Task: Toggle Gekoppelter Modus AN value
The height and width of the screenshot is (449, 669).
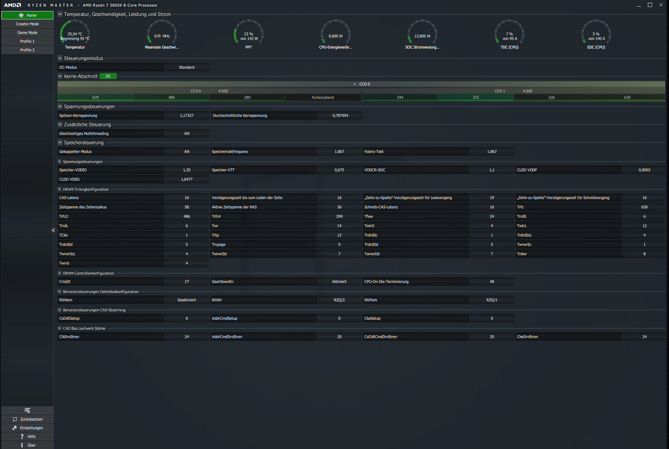Action: (187, 152)
